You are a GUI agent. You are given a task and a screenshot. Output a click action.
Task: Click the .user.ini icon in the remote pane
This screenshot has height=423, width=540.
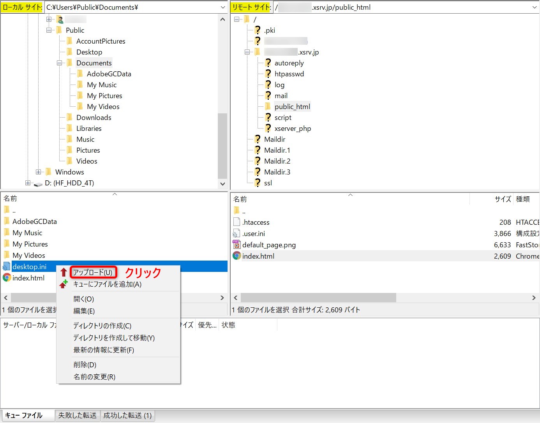(x=236, y=233)
